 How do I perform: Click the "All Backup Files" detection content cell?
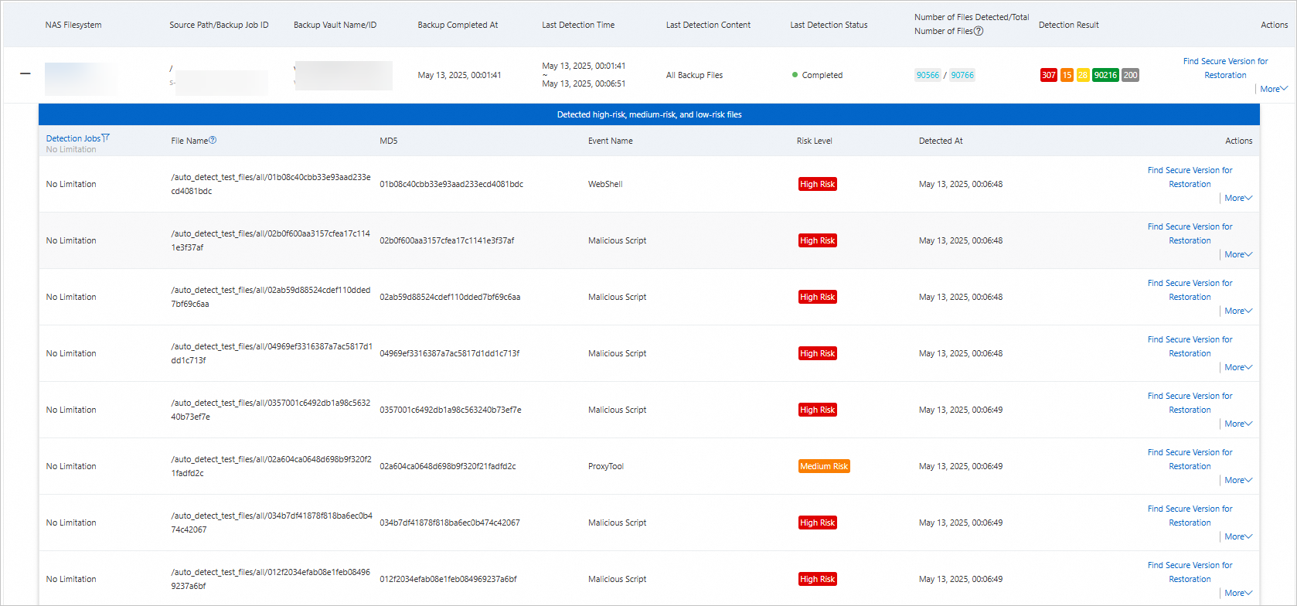[x=695, y=75]
